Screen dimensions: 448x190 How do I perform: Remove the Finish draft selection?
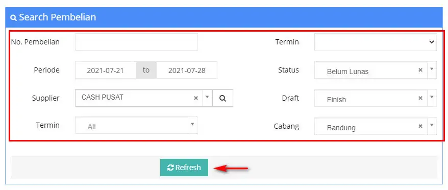tap(420, 98)
